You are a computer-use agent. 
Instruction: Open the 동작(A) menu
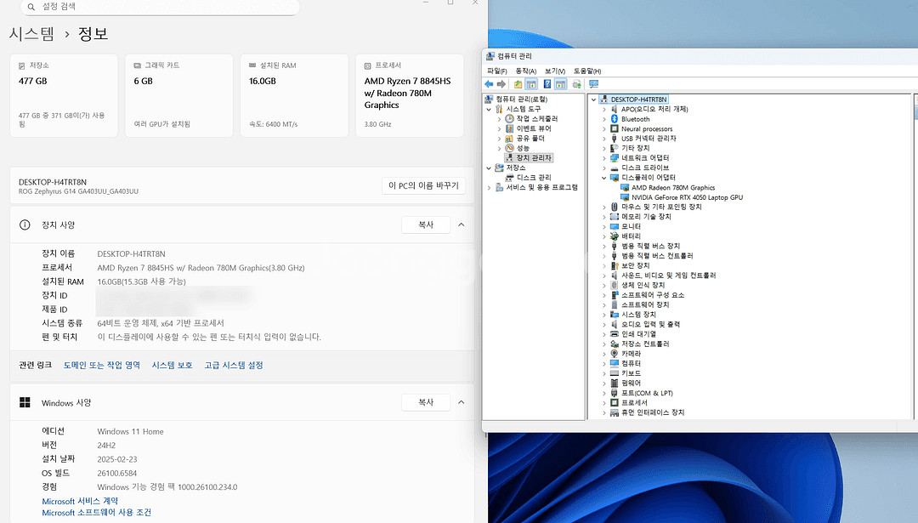(x=526, y=71)
